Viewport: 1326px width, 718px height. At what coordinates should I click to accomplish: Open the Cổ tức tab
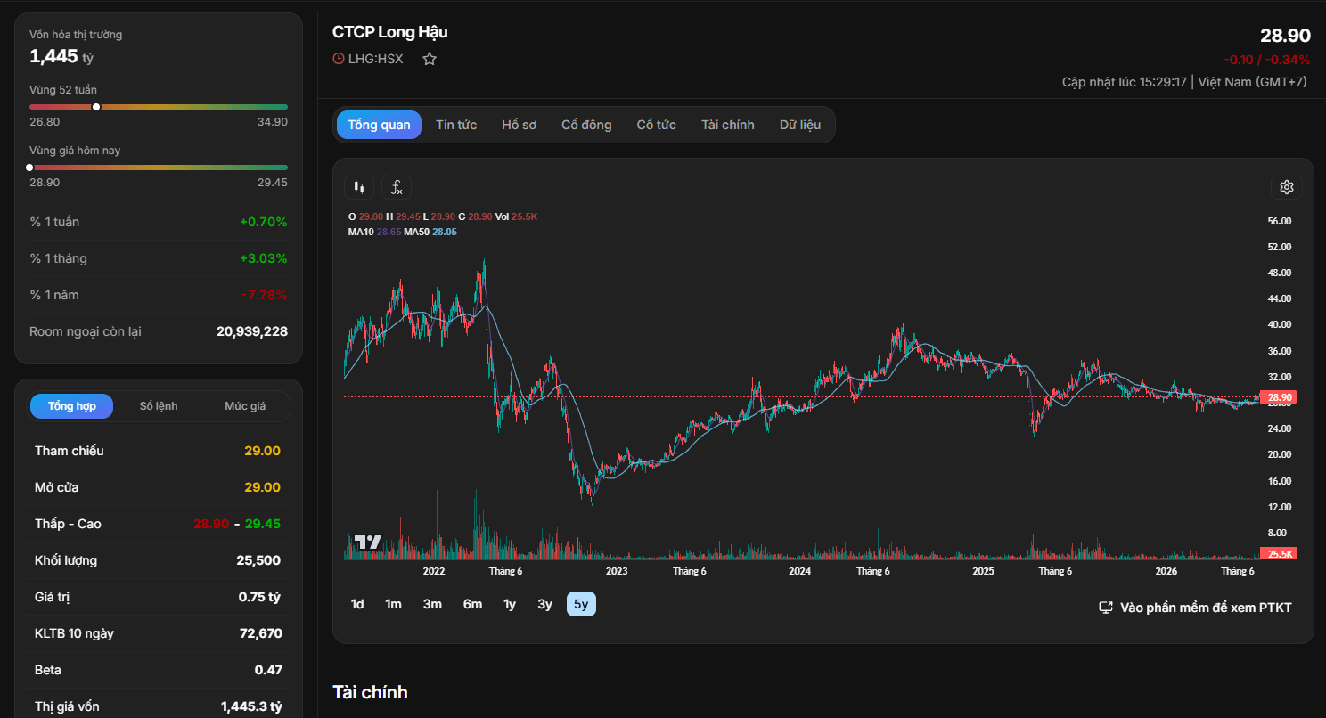point(656,125)
